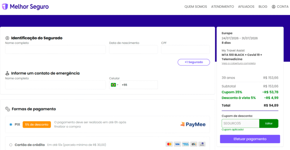290x150 pixels.
Task: Click the Elo card icon
Action: tap(194, 144)
